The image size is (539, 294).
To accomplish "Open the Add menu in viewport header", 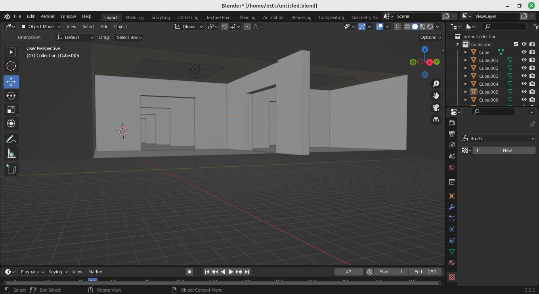I will pos(105,27).
